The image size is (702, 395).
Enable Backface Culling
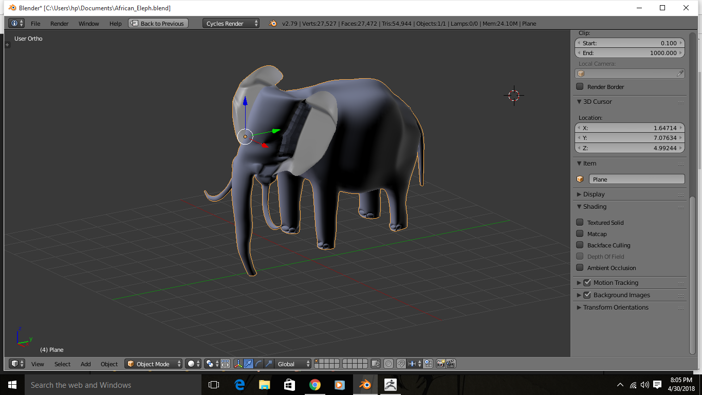[580, 245]
